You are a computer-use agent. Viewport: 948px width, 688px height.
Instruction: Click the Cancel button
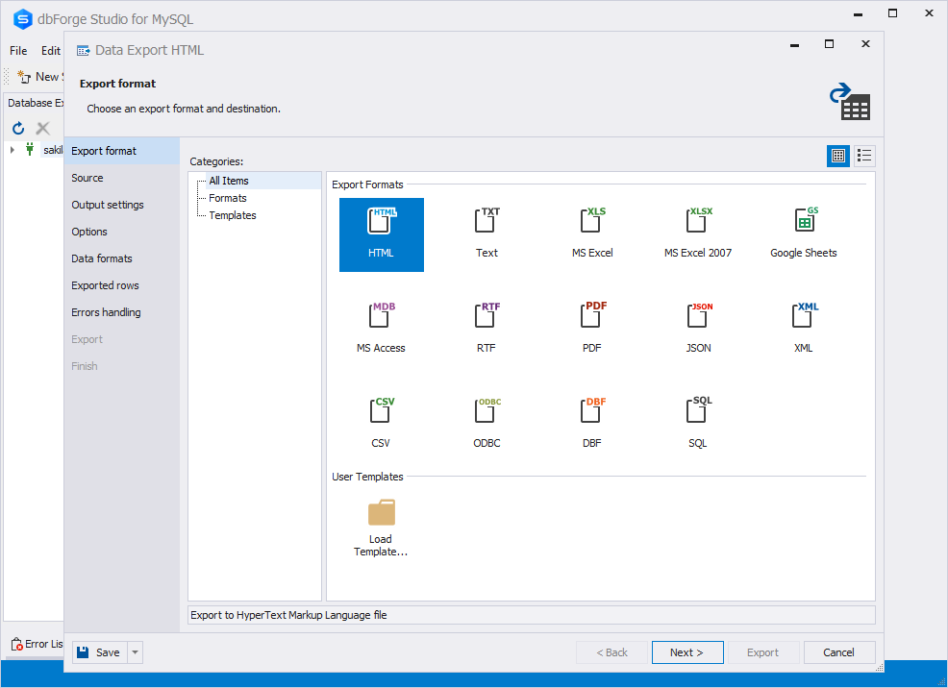point(838,652)
